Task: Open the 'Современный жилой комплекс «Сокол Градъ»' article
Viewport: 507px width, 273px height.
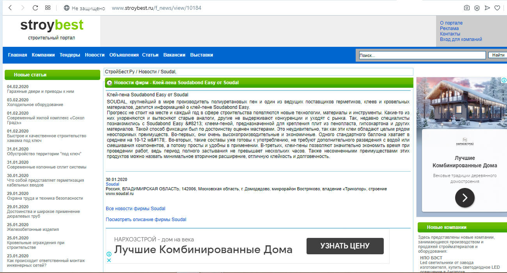Action: (46, 121)
